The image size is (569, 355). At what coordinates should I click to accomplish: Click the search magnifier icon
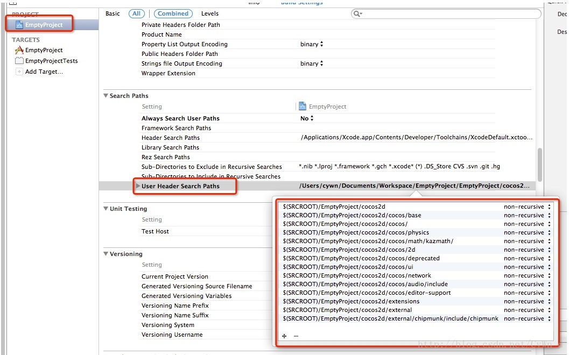click(x=357, y=14)
